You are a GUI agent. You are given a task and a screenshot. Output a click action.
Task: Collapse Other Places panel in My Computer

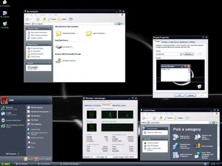[49, 44]
